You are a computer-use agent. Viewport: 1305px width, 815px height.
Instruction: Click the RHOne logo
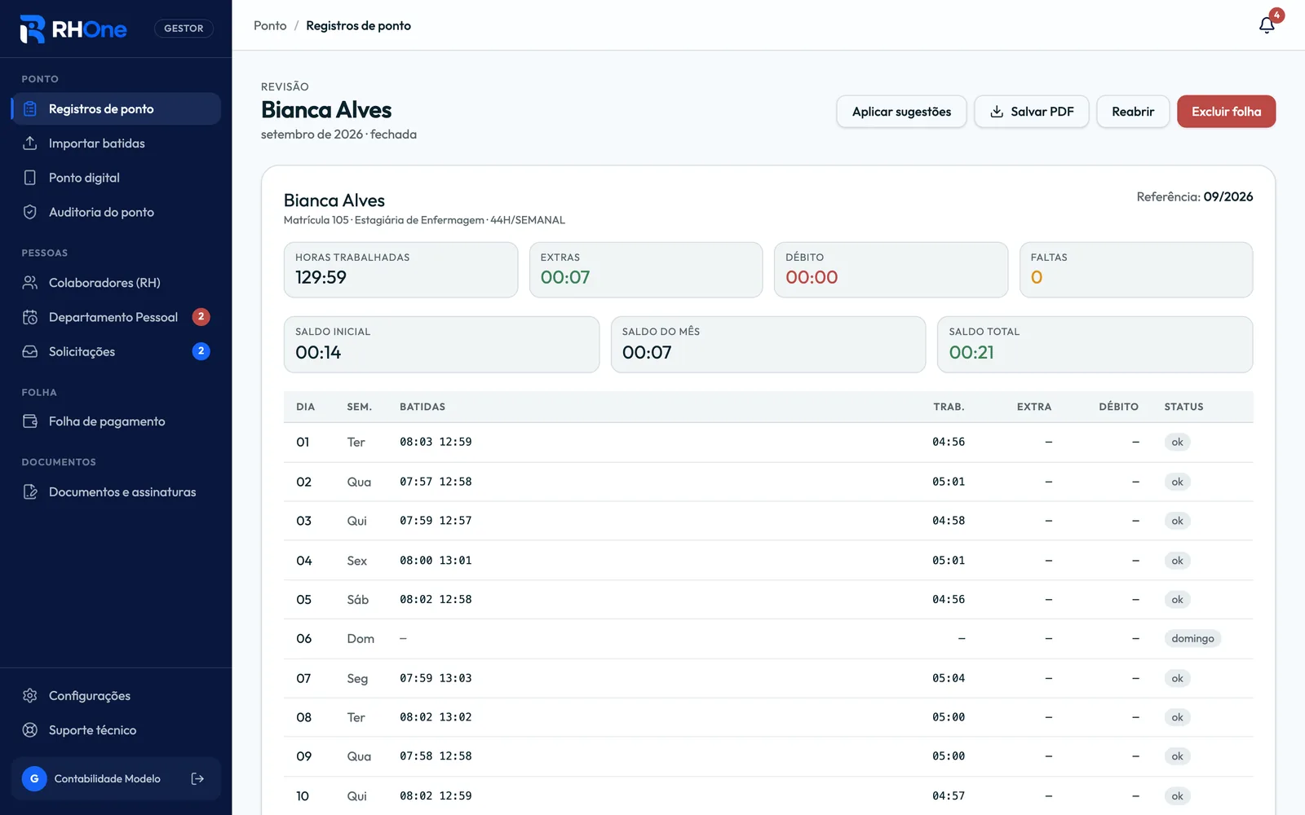73,29
